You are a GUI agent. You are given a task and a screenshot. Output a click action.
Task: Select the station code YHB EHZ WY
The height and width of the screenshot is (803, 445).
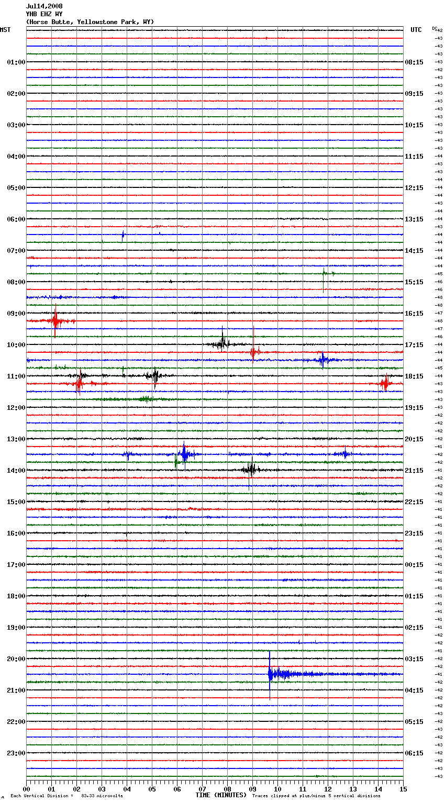coord(44,14)
